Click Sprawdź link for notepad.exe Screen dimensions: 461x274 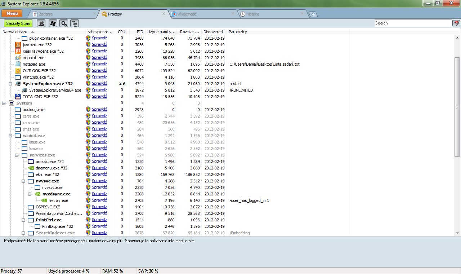click(x=99, y=64)
